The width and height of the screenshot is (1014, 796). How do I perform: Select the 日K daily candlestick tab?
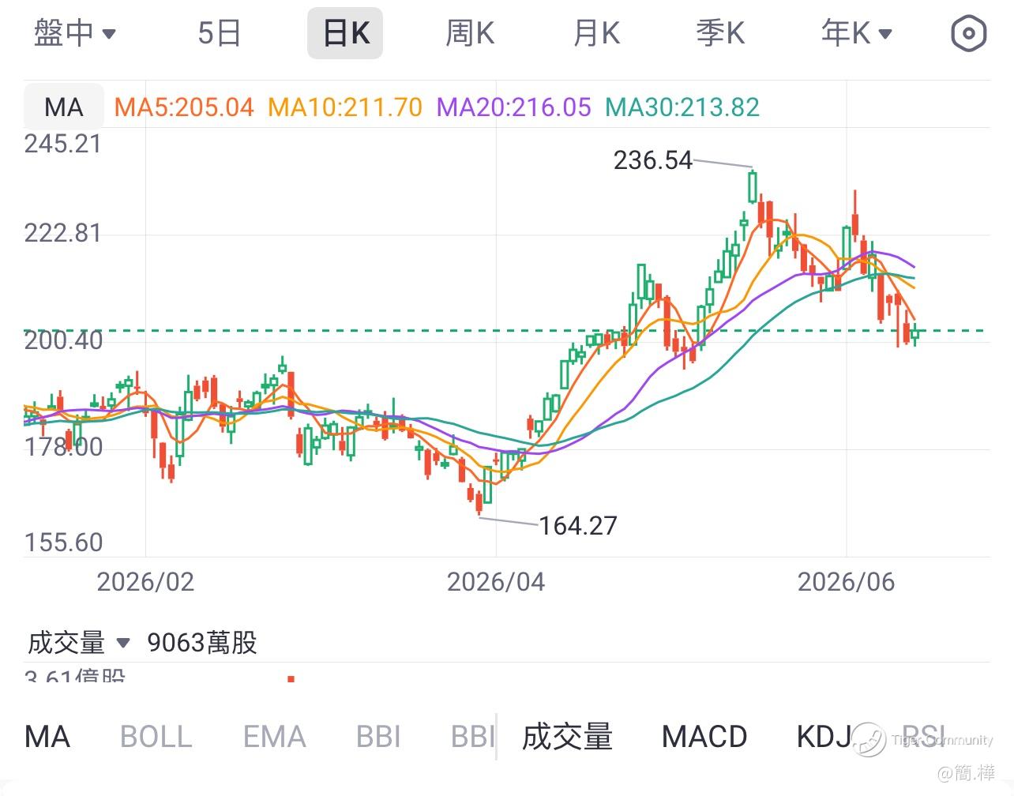[345, 33]
